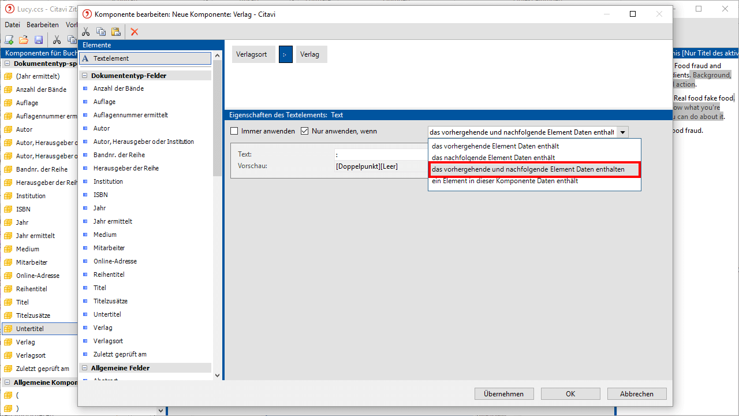The image size is (739, 416).
Task: Uncheck the 'Nur anwenden, wenn' checkbox
Action: tap(305, 131)
